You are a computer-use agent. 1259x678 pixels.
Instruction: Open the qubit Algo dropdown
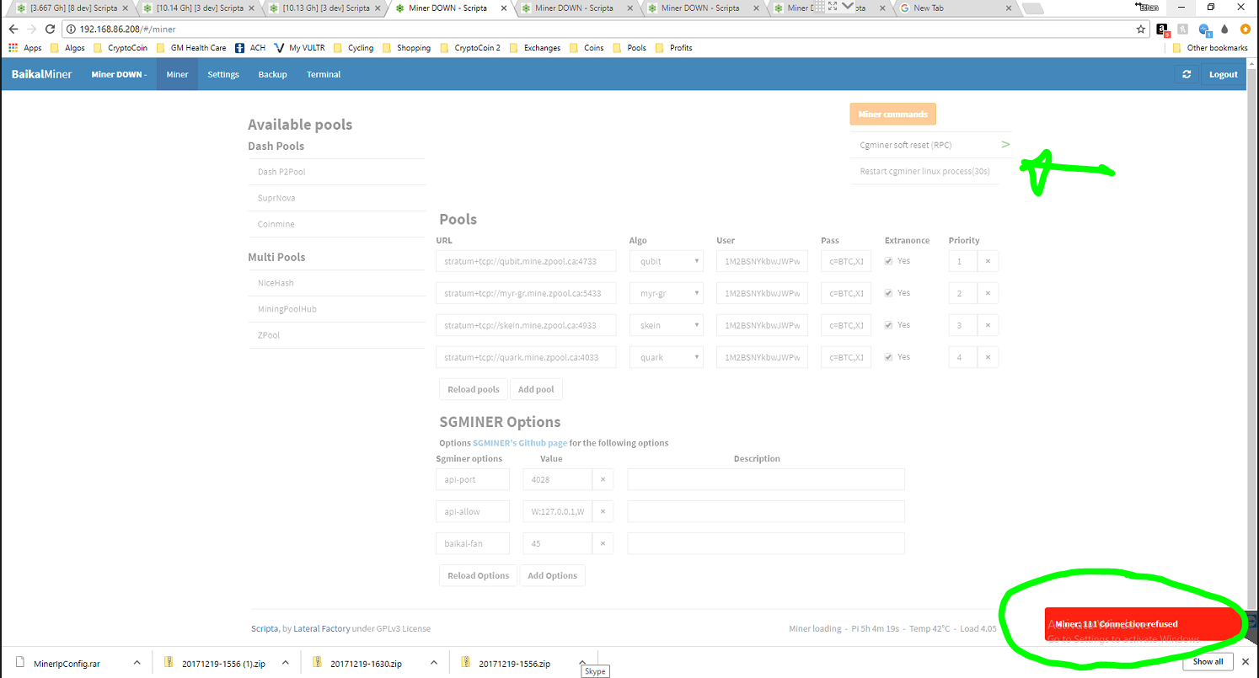(667, 261)
